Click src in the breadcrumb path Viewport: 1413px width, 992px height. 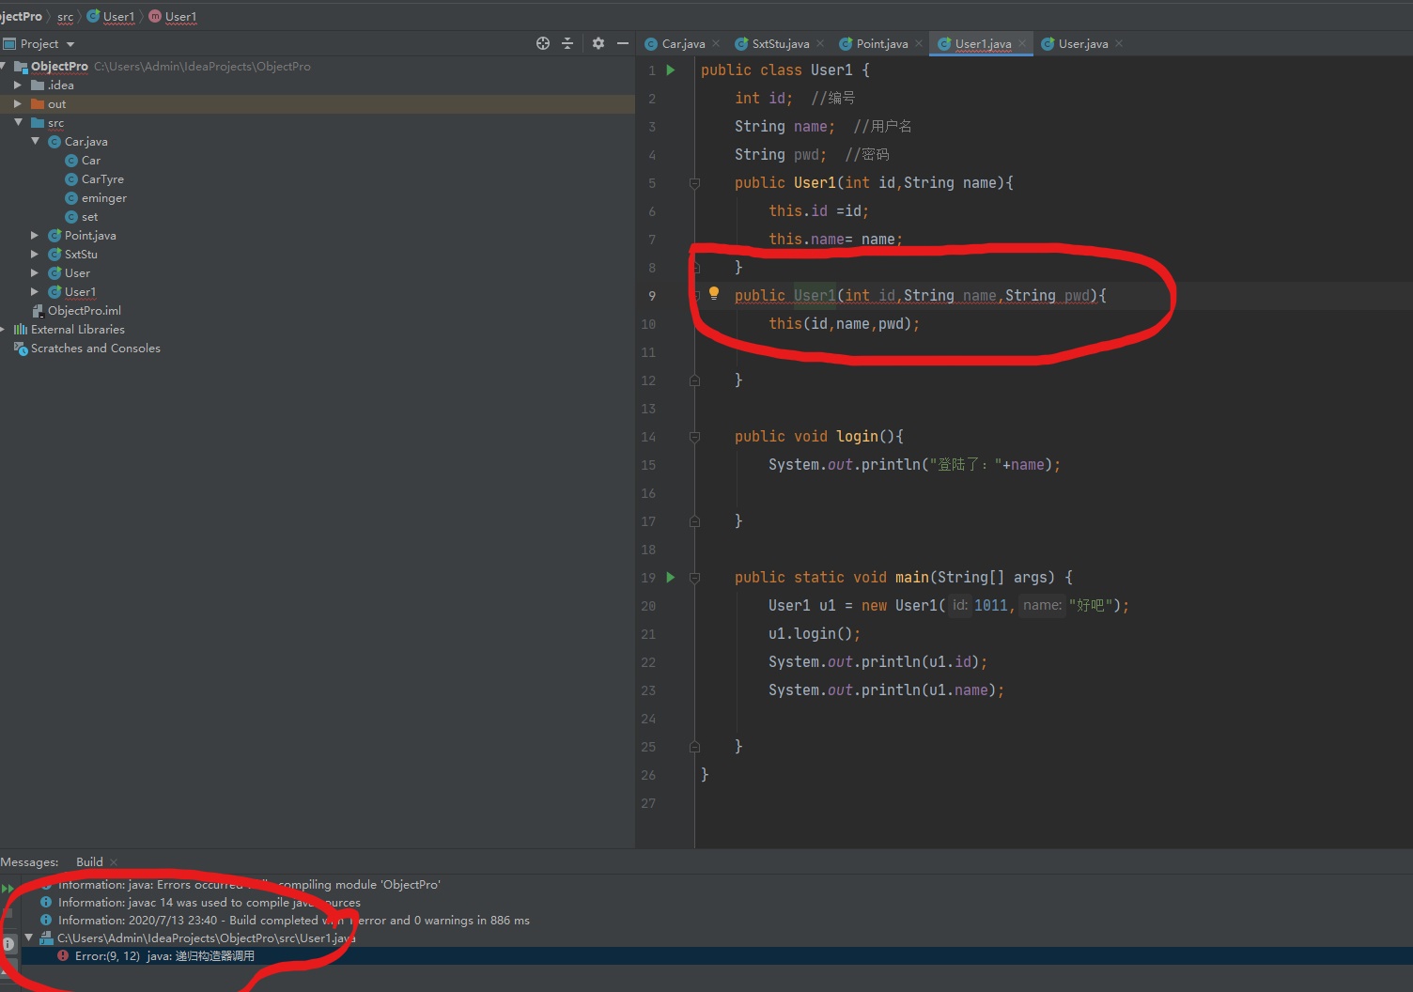click(65, 17)
